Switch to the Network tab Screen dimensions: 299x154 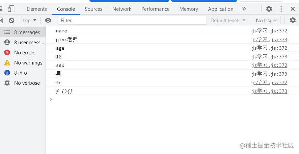tap(122, 9)
